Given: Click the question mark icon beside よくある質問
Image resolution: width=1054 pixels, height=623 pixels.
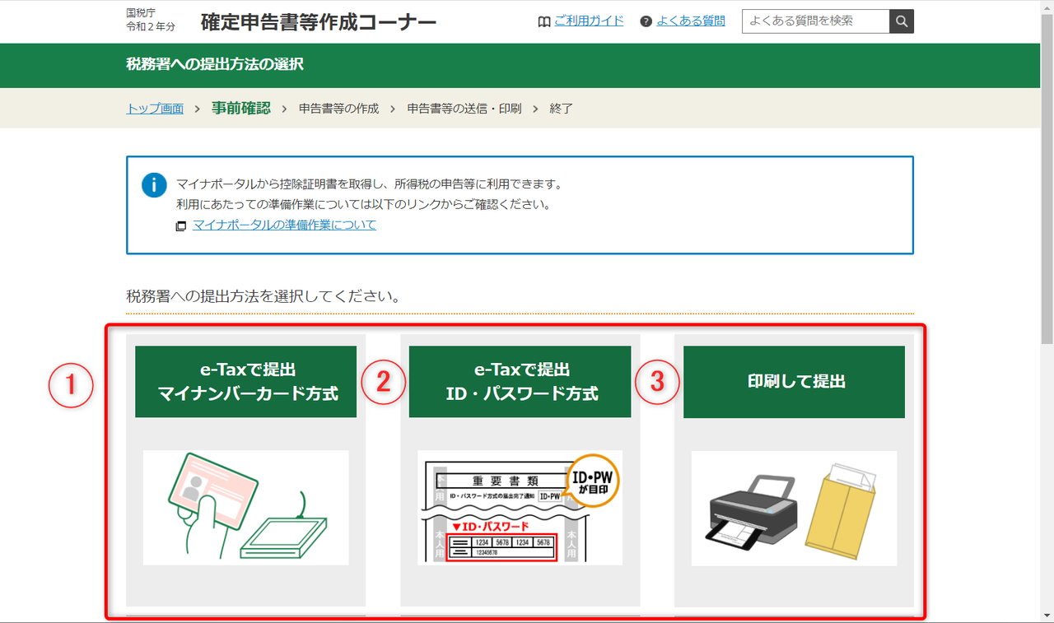Looking at the screenshot, I should 646,21.
